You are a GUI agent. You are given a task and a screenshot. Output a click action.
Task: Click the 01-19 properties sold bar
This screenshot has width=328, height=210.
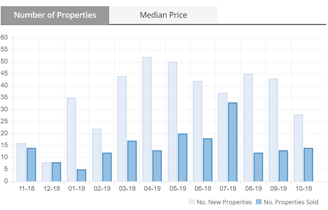pyautogui.click(x=81, y=176)
